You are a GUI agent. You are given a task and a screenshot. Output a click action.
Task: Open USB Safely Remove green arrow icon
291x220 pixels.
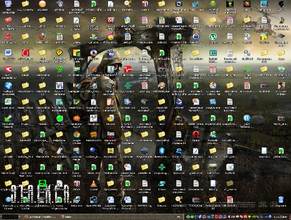[x=8, y=118]
